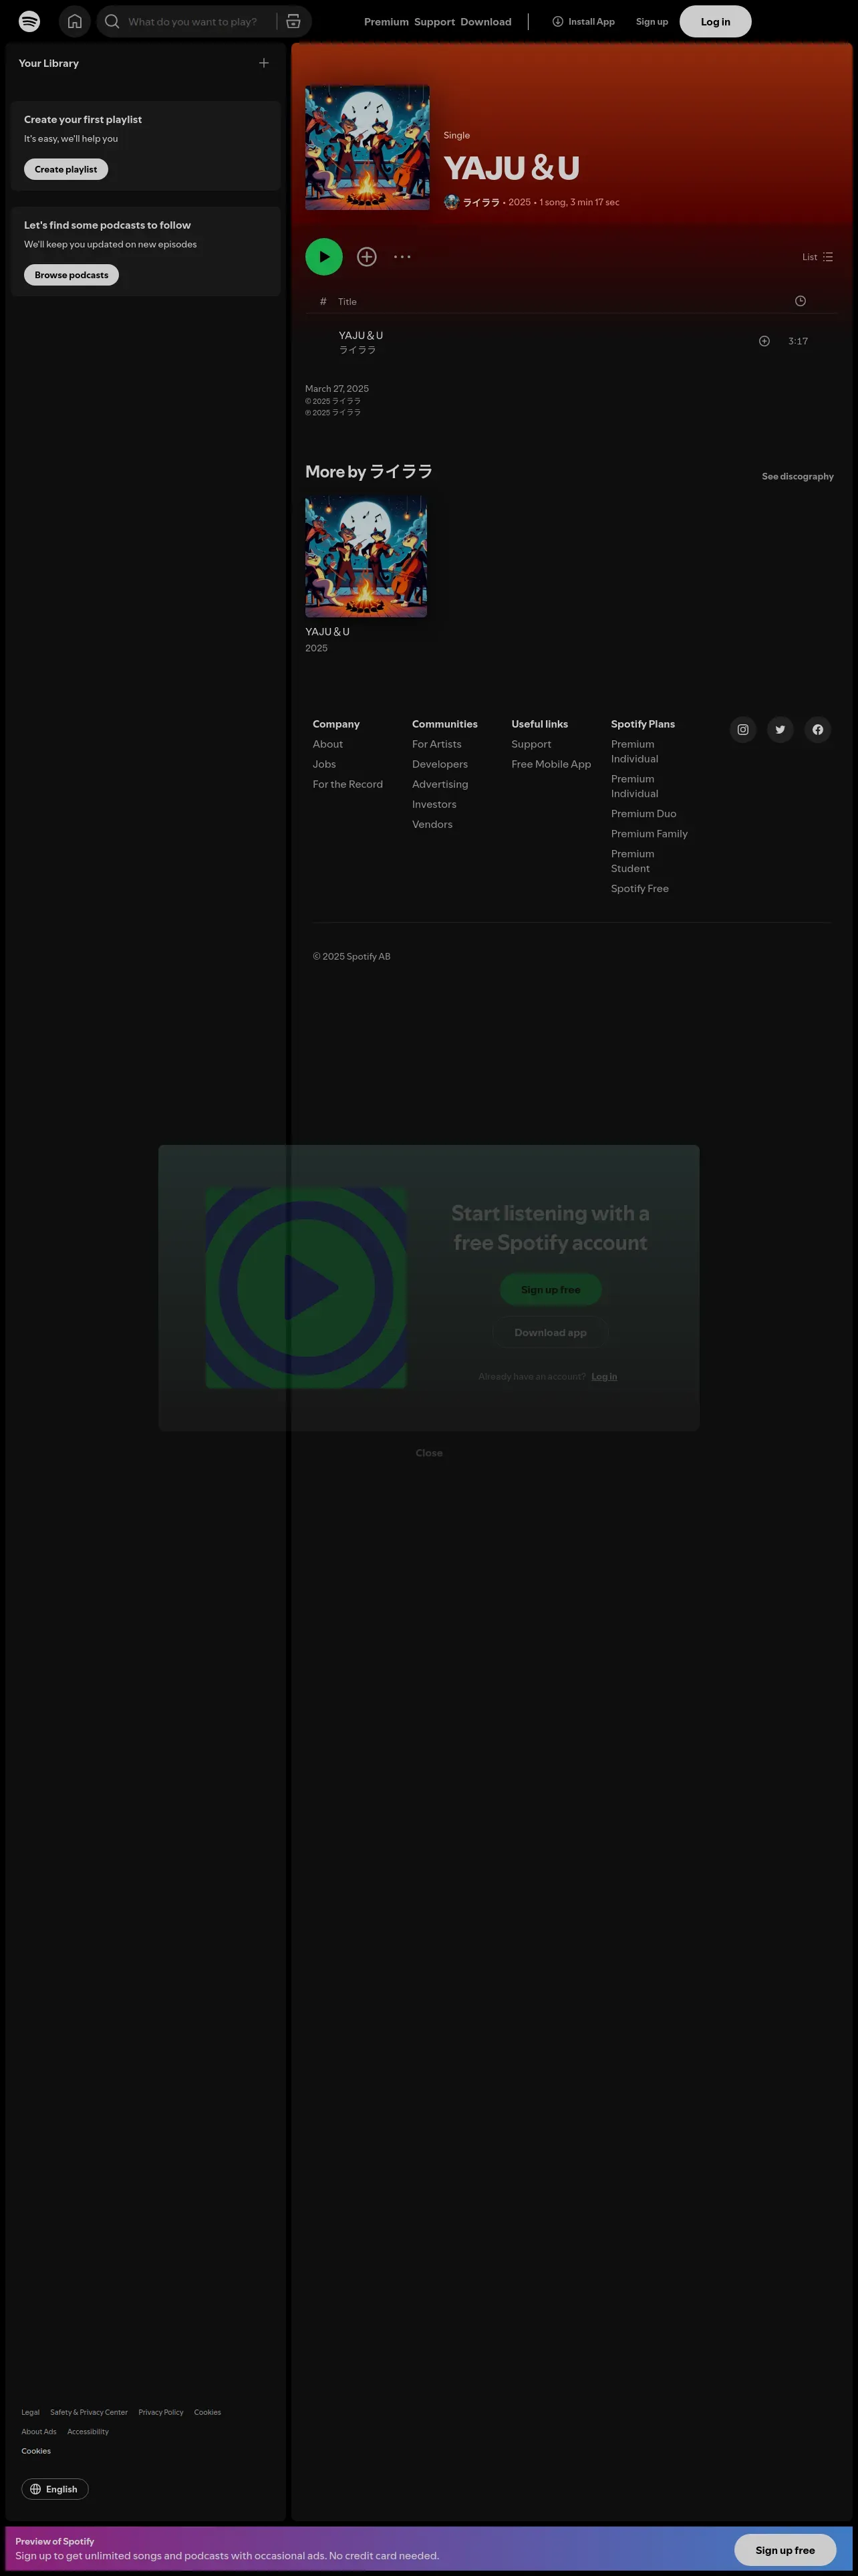Open Accessibility sidebar link
Screen dimensions: 858x2576
88,2431
